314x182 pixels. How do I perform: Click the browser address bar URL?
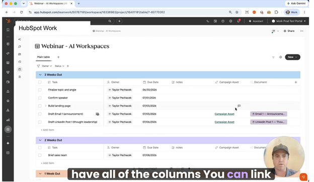tap(99, 12)
